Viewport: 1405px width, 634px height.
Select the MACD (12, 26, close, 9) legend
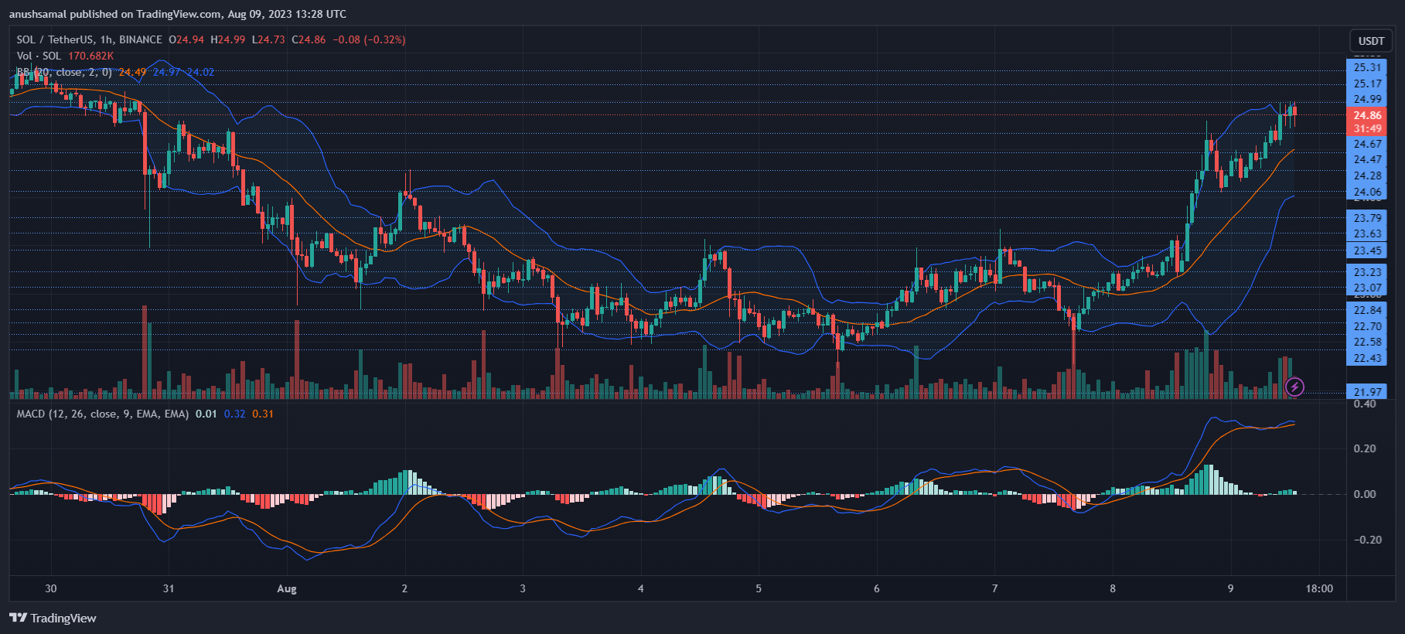(102, 414)
